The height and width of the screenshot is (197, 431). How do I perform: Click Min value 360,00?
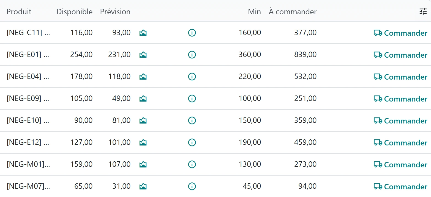coord(250,55)
